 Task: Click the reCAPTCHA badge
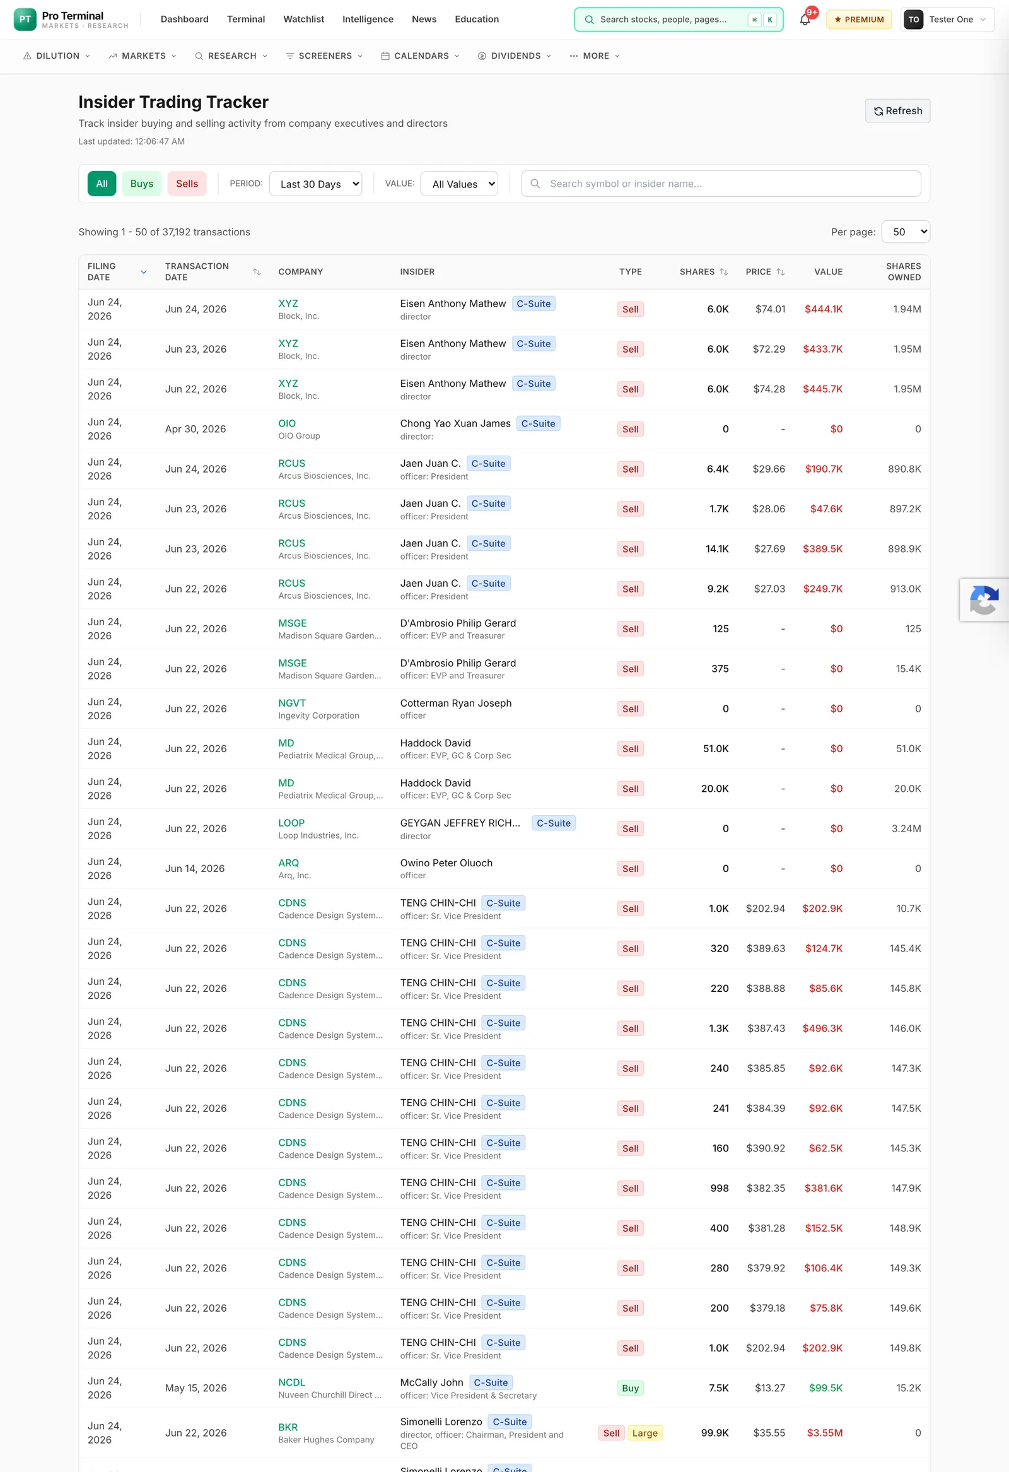pyautogui.click(x=984, y=600)
